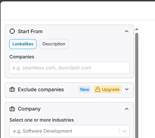Image resolution: width=155 pixels, height=138 pixels.
Task: Switch to the Description option
Action: tap(54, 44)
